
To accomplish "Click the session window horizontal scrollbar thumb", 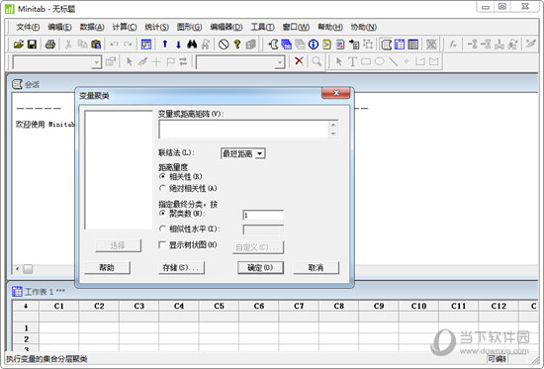I will click(28, 269).
